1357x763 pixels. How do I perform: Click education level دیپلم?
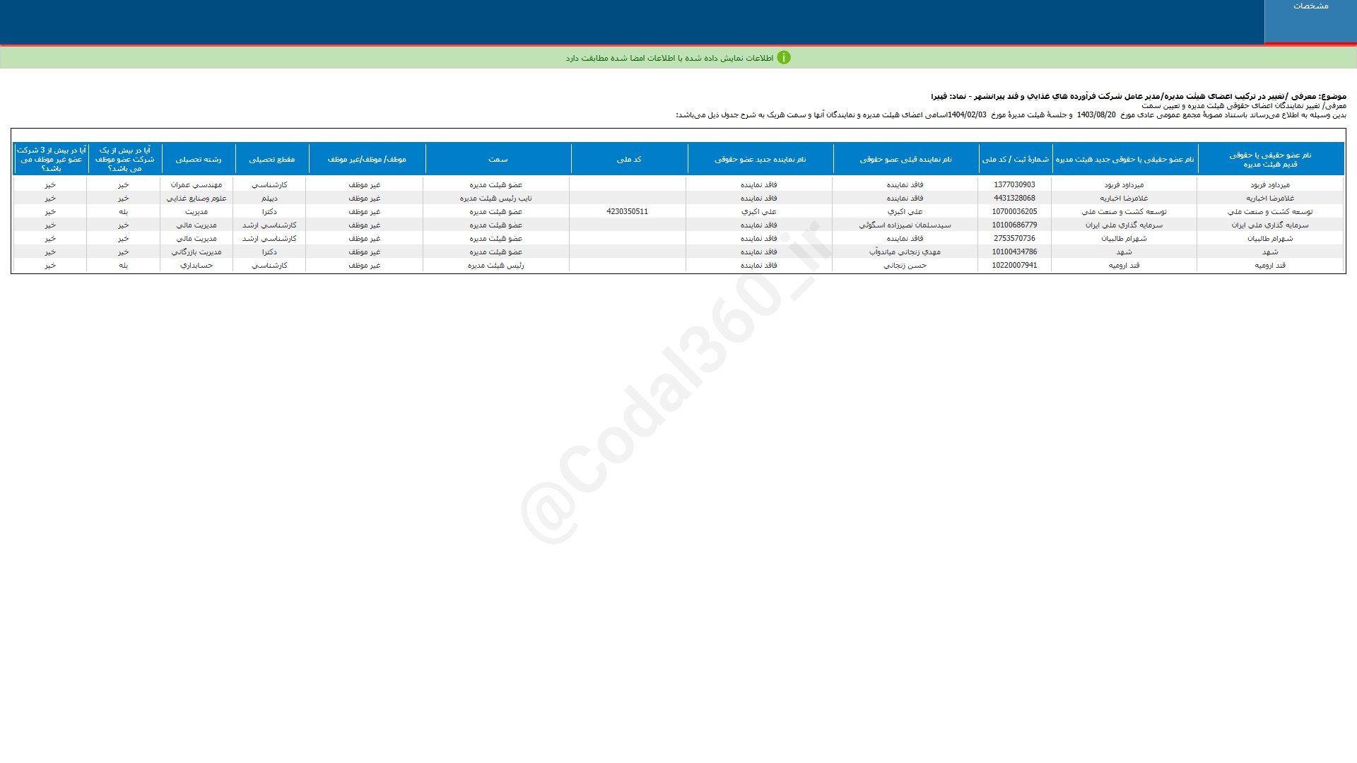coord(269,199)
